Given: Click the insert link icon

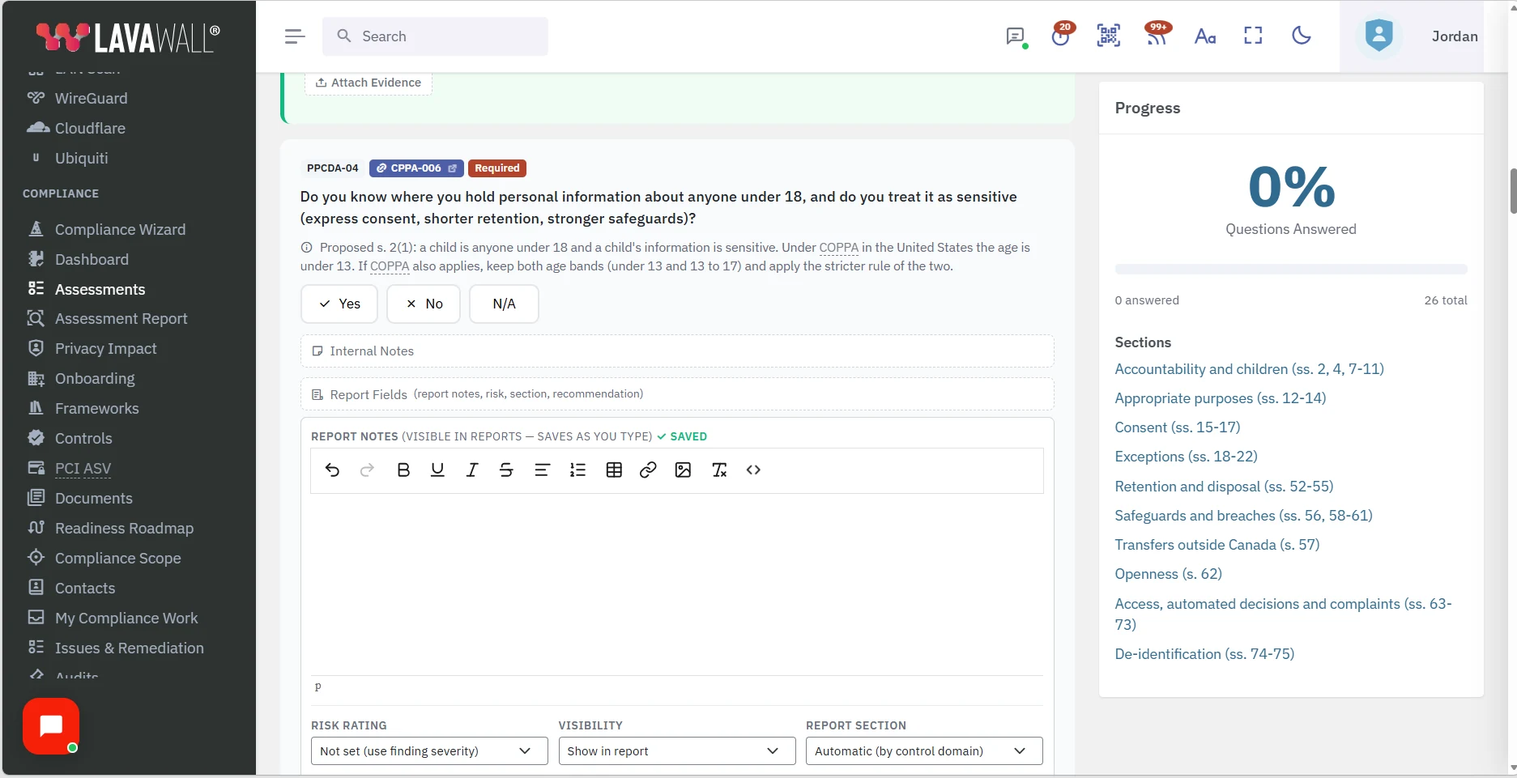Looking at the screenshot, I should pos(648,470).
